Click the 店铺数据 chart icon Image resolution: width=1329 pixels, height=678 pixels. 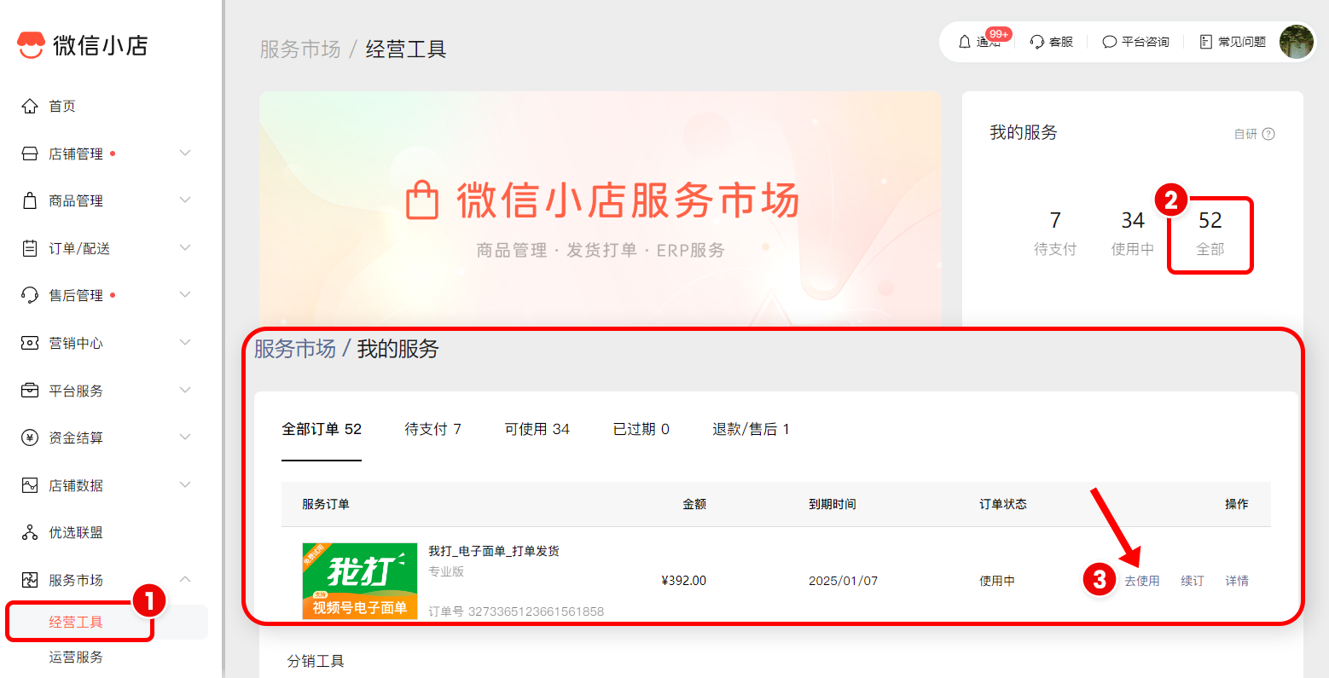(x=30, y=485)
